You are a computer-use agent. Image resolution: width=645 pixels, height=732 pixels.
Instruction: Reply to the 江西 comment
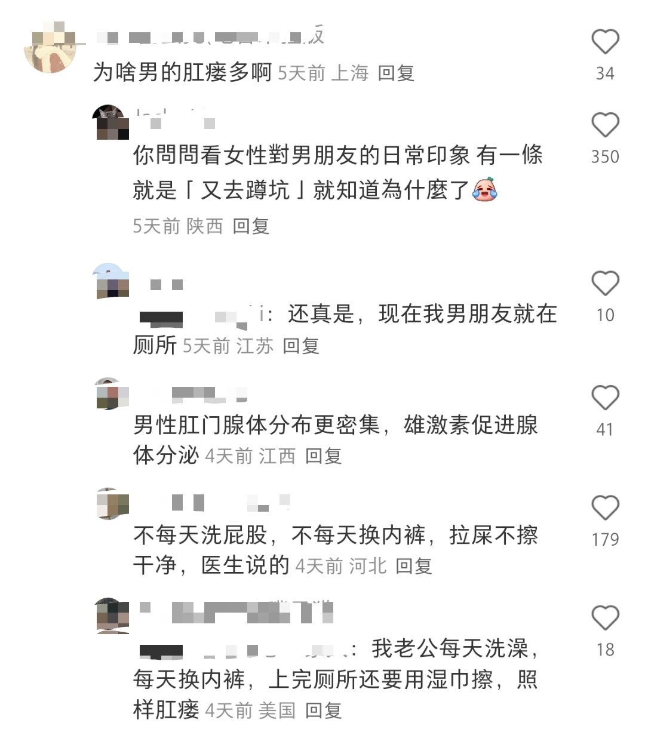(324, 456)
